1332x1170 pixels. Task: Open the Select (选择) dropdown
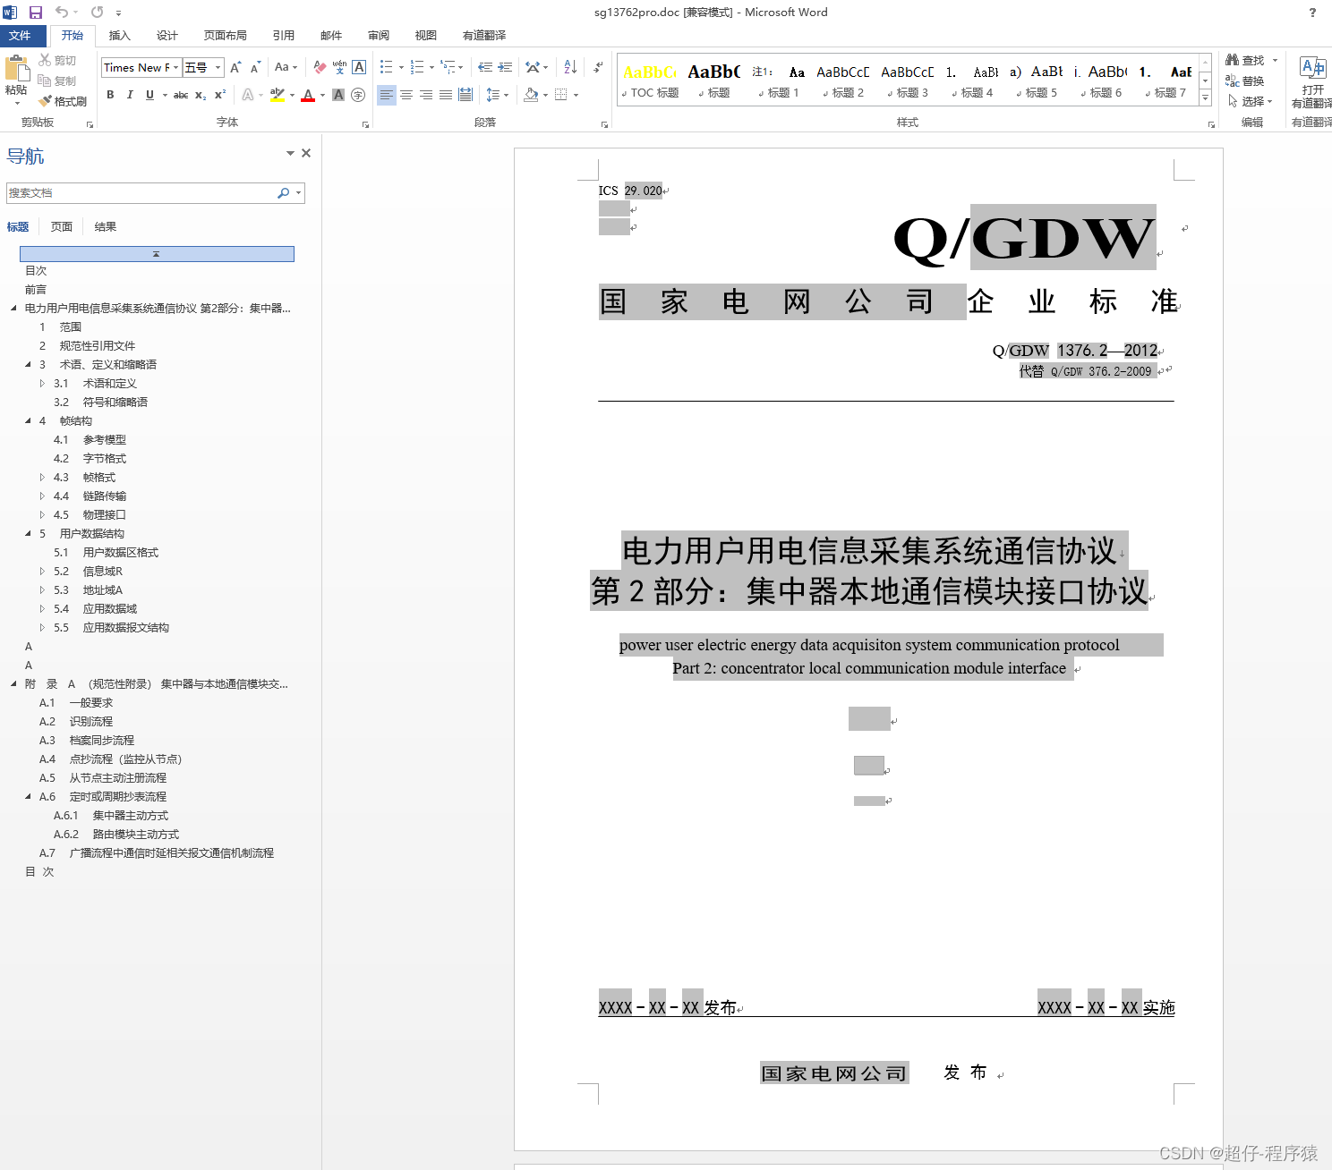pos(1250,101)
